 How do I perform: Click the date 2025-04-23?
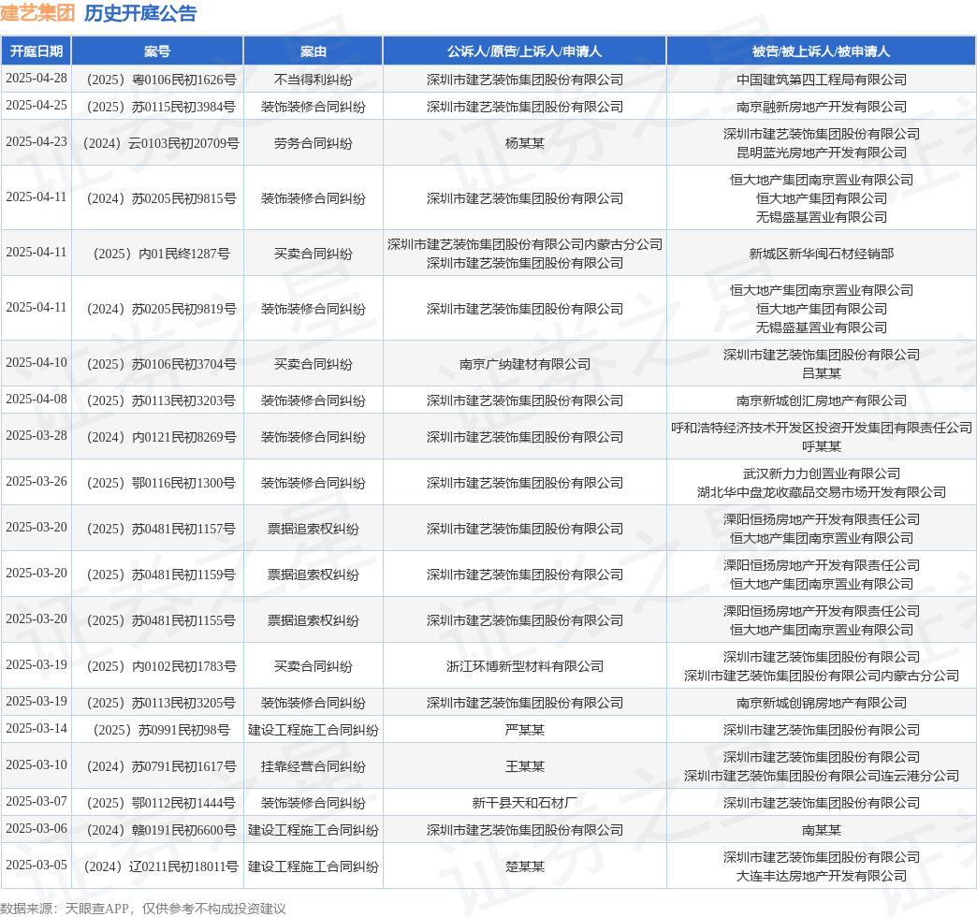point(36,142)
